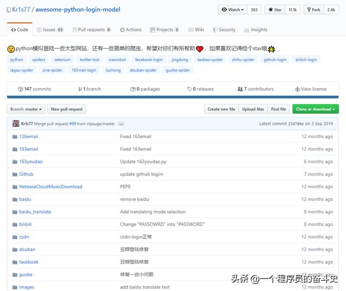The height and width of the screenshot is (291, 346).
Task: Open the Watch dropdown button
Action: coord(232,10)
